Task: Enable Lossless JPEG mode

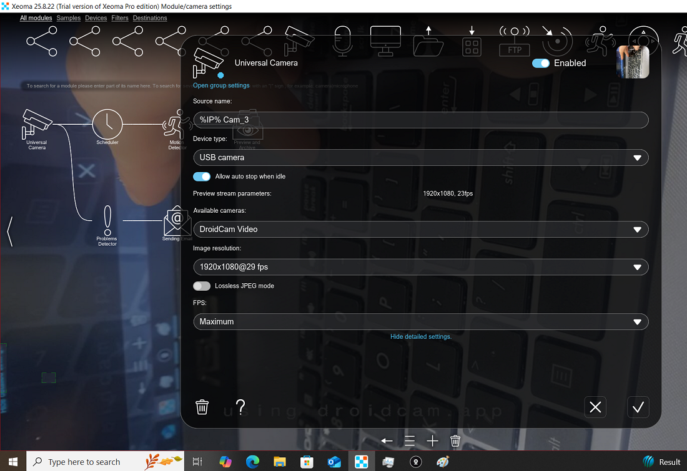Action: click(x=202, y=286)
